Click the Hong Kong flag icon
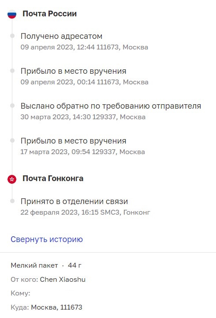The width and height of the screenshot is (216, 318). click(x=12, y=179)
